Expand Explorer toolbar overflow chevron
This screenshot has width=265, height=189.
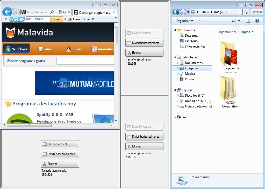(200, 21)
